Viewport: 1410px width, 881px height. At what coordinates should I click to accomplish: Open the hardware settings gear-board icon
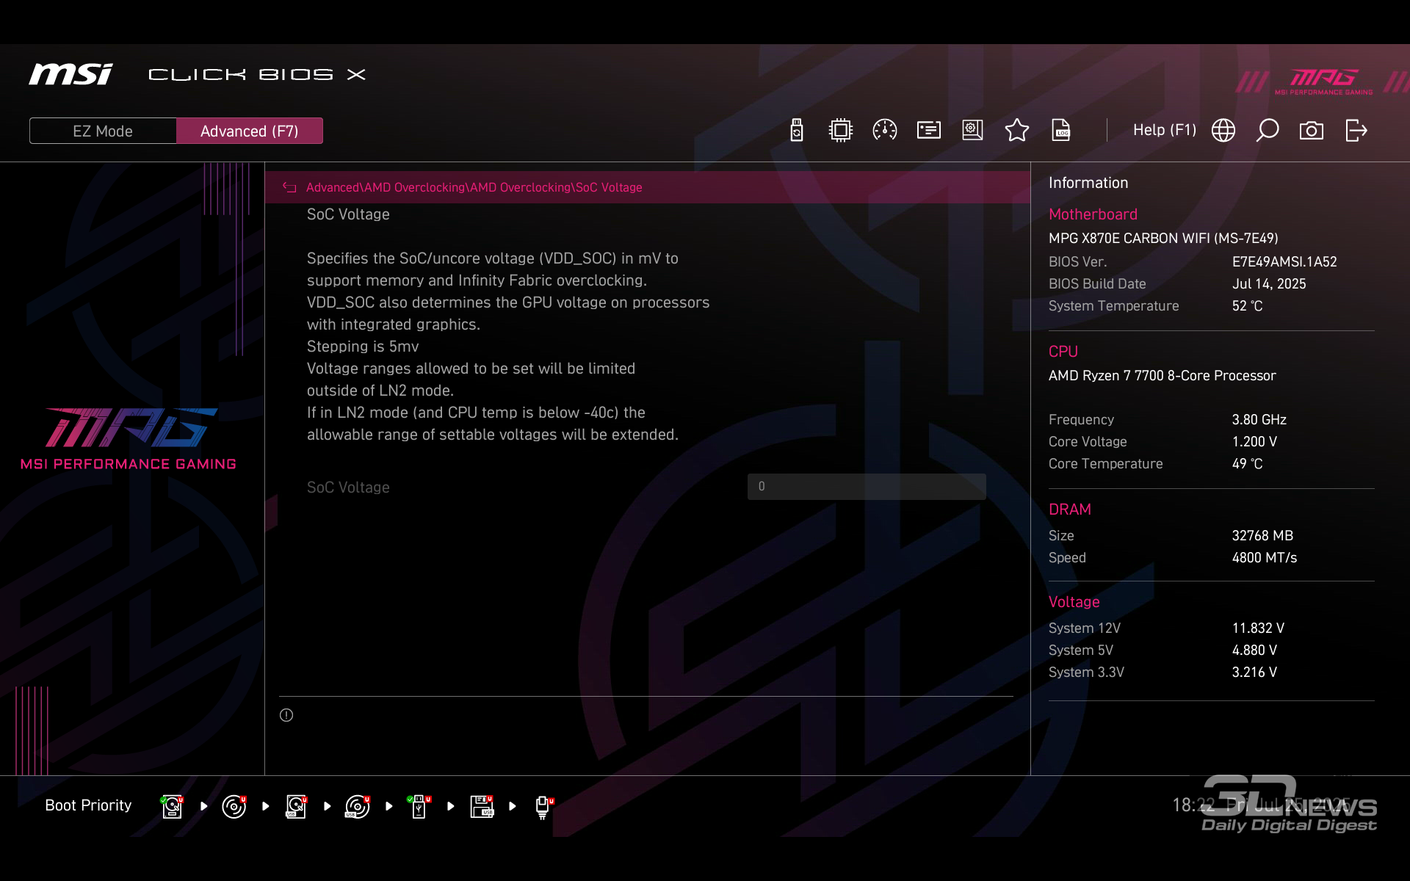tap(973, 131)
